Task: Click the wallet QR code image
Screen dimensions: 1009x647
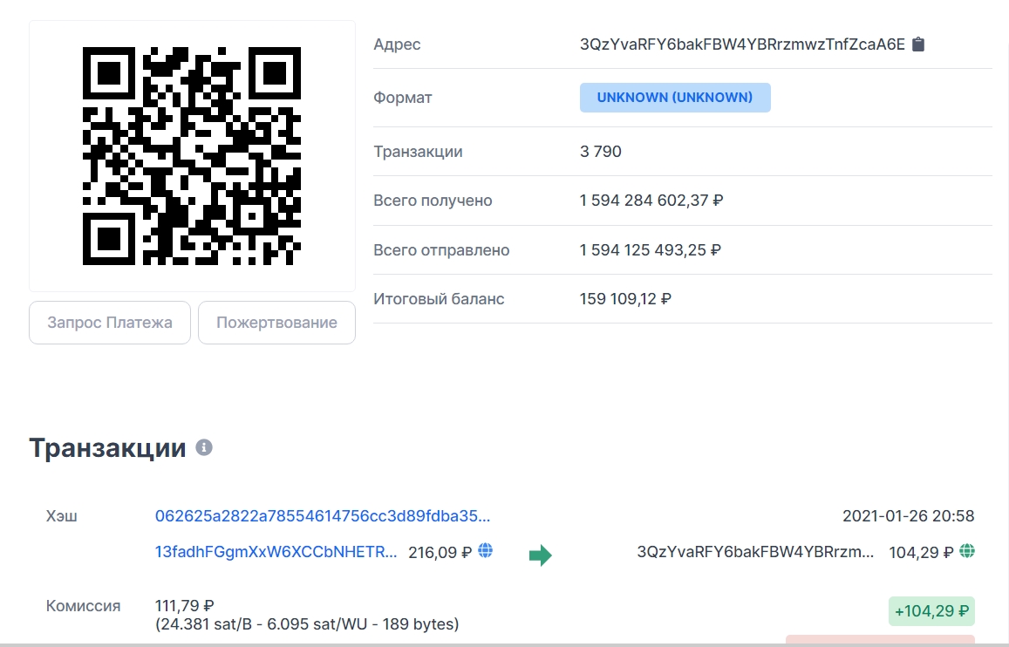Action: point(192,156)
